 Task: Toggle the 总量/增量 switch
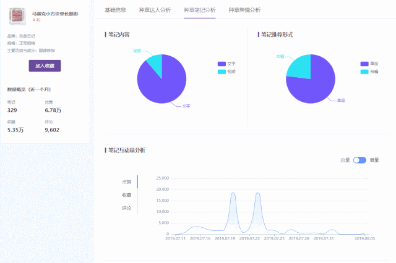(x=359, y=160)
